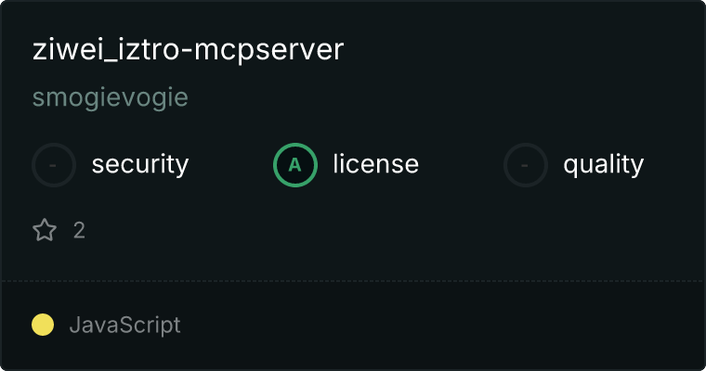Viewport: 706px width, 371px height.
Task: Click the yellow JavaScript language dot
Action: pos(43,325)
